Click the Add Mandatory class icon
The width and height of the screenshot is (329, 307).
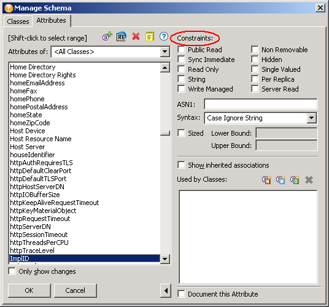point(281,180)
